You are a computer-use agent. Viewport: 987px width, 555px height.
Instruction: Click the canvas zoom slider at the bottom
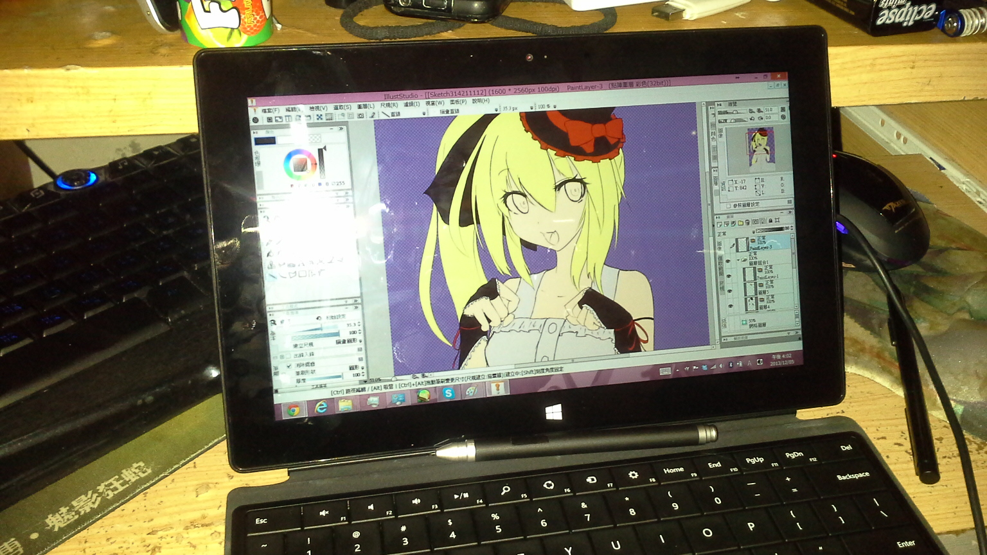point(394,378)
